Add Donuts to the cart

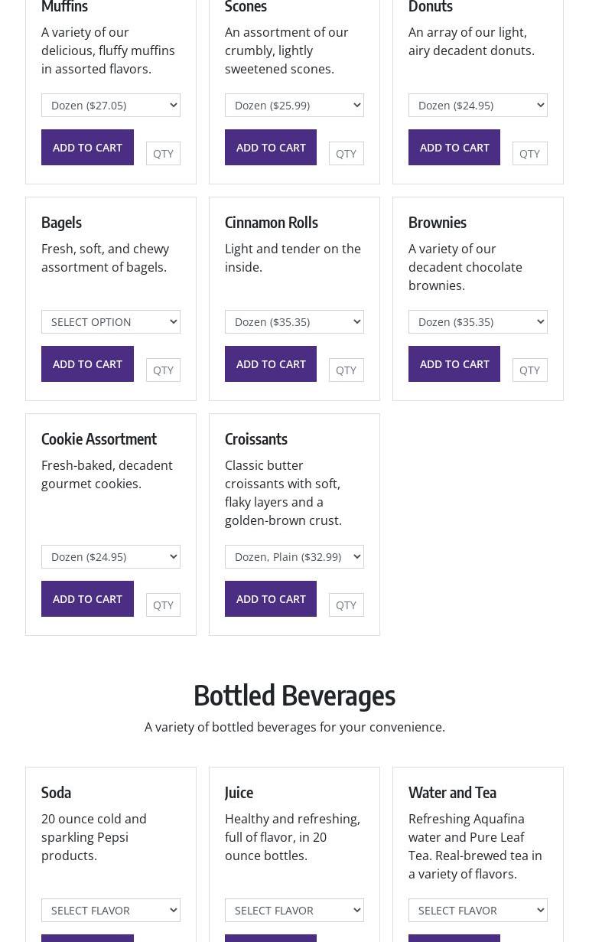(x=454, y=147)
